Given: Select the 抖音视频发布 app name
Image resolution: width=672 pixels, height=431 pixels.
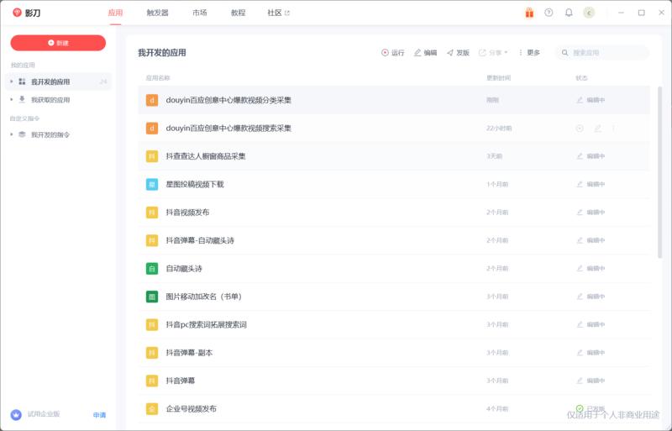Looking at the screenshot, I should pyautogui.click(x=187, y=213).
